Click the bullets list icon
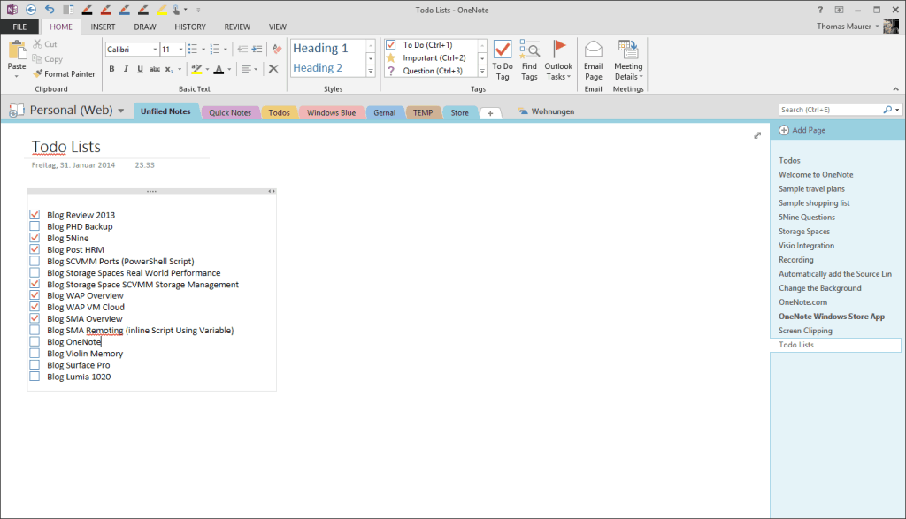906x519 pixels. point(193,50)
